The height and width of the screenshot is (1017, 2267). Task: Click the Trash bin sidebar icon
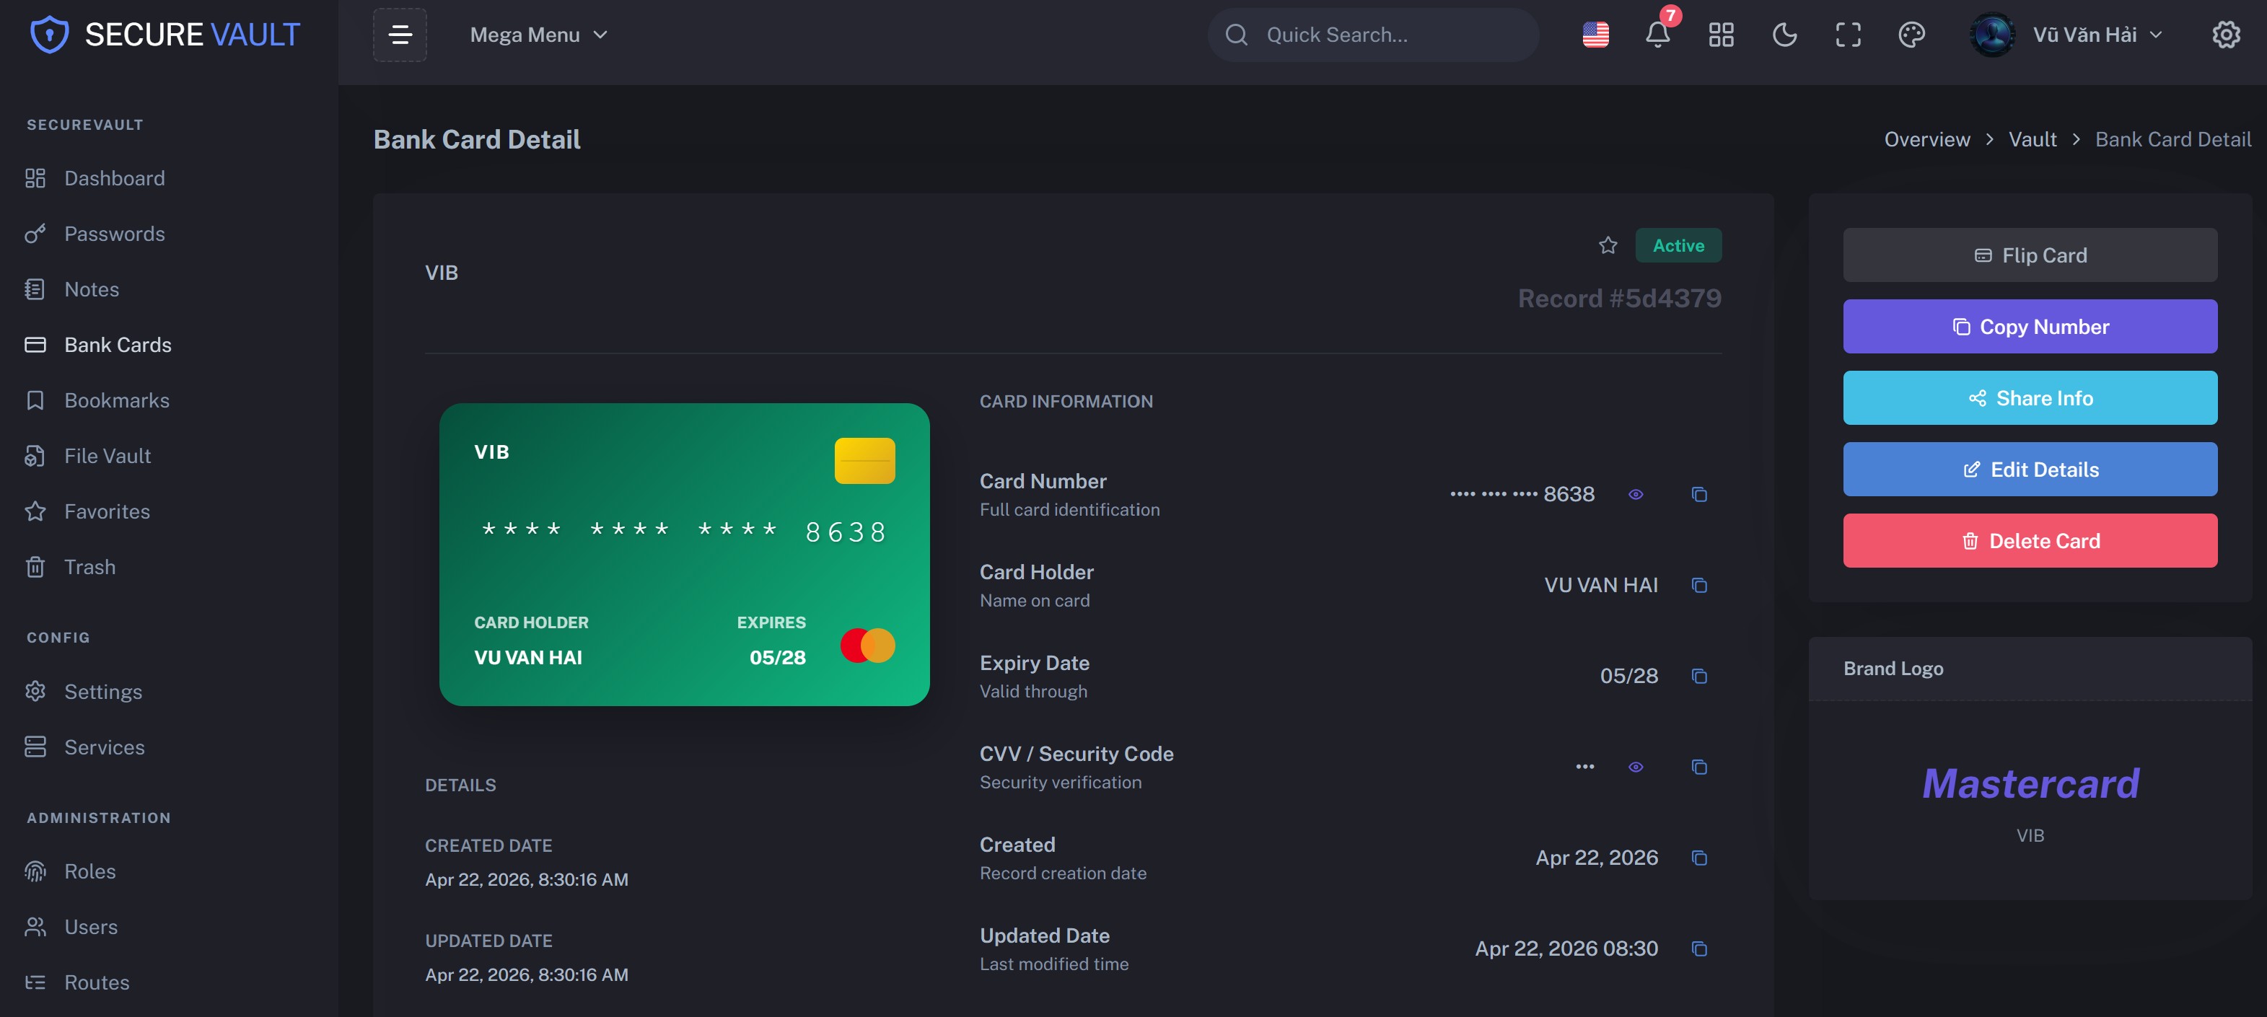click(35, 567)
